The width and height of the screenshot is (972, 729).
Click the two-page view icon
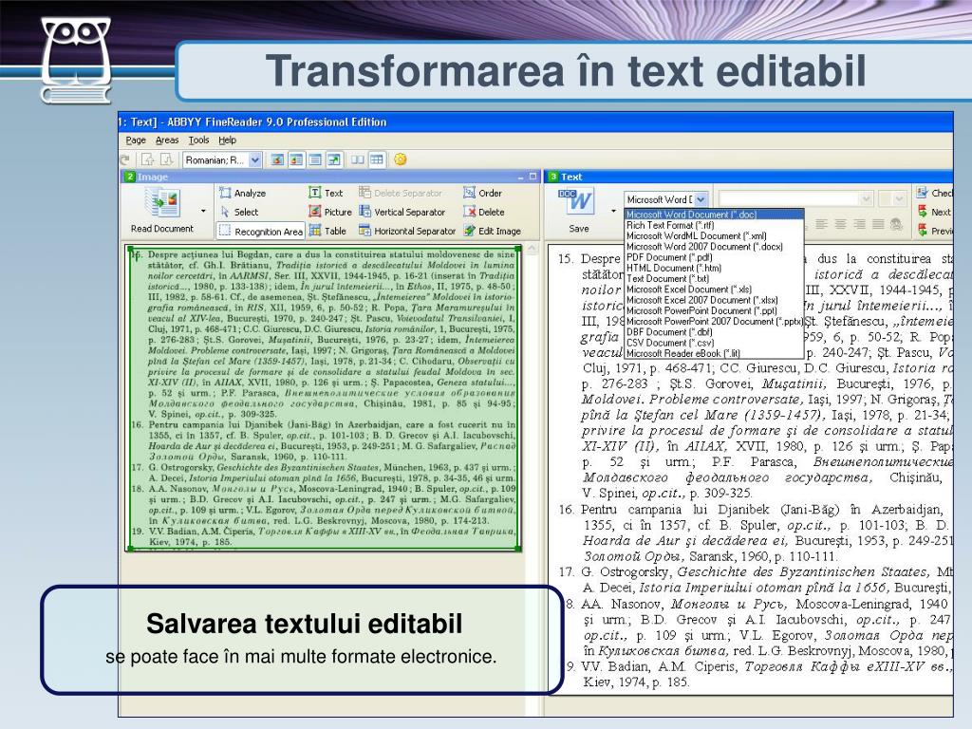[358, 159]
